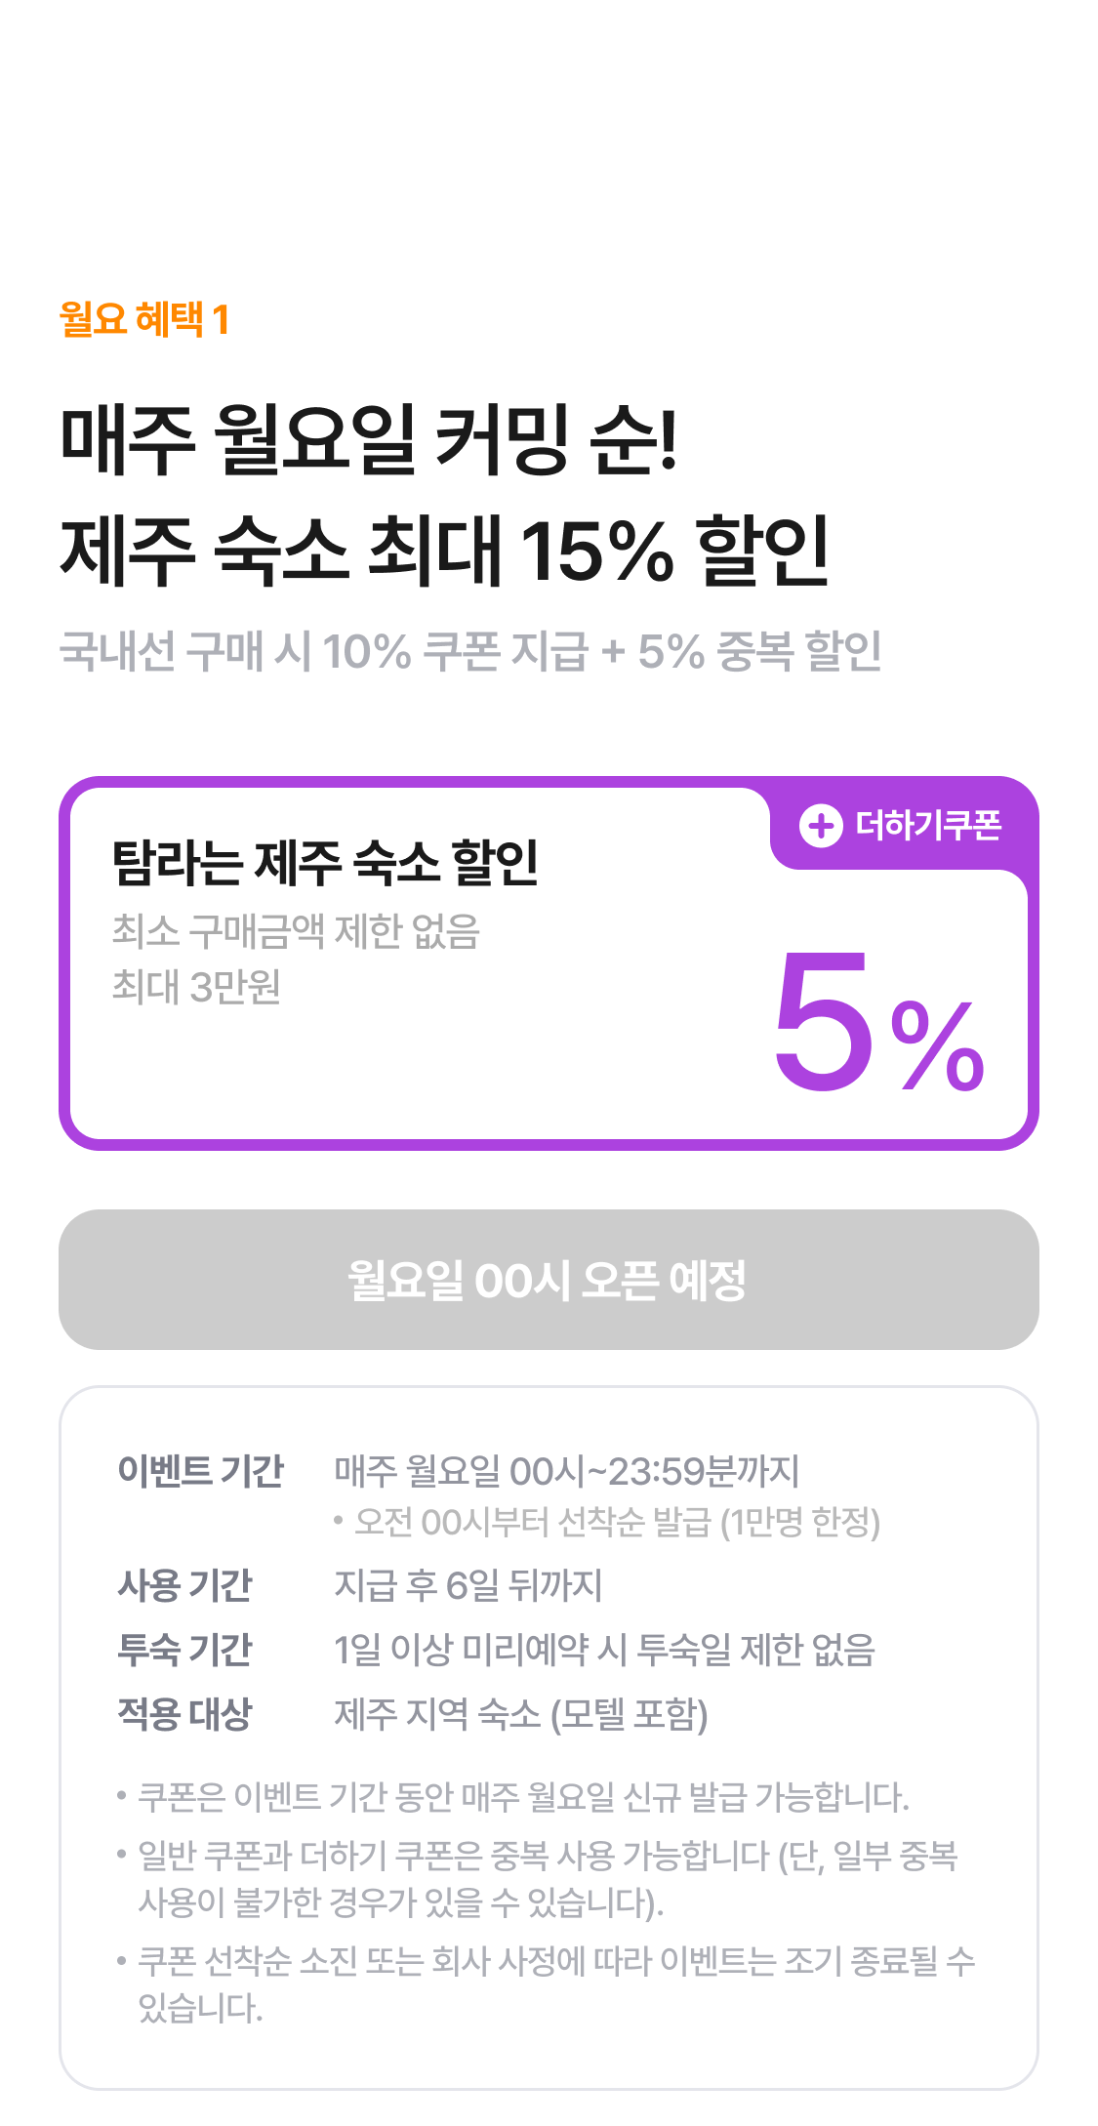This screenshot has width=1098, height=2126.
Task: Select the 이벤트 기간 row label
Action: click(x=200, y=1470)
